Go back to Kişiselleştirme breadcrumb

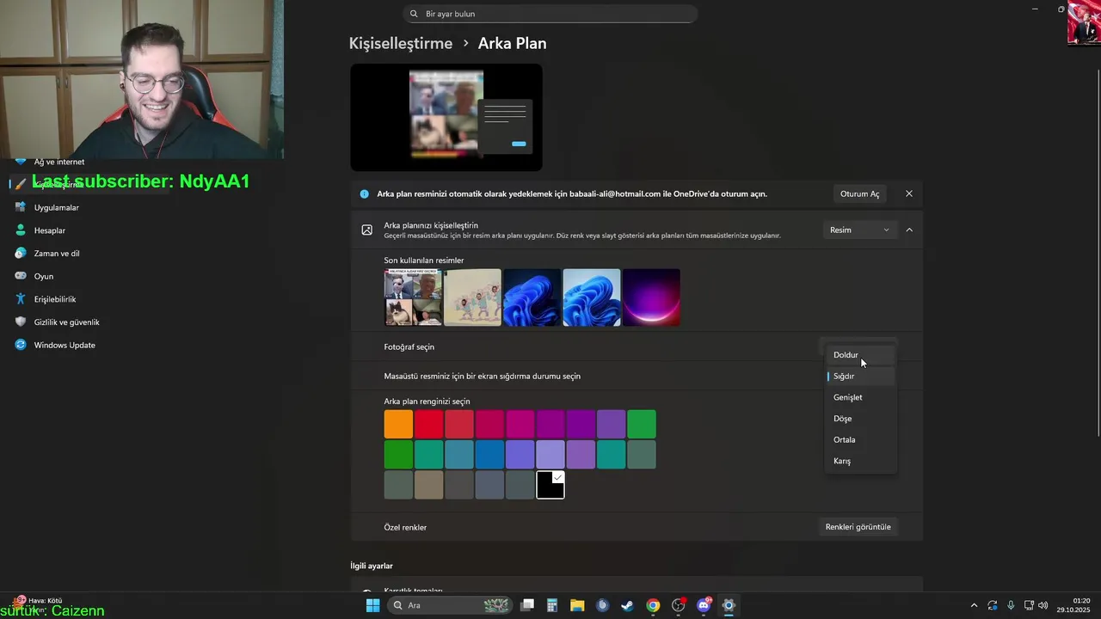click(x=400, y=43)
